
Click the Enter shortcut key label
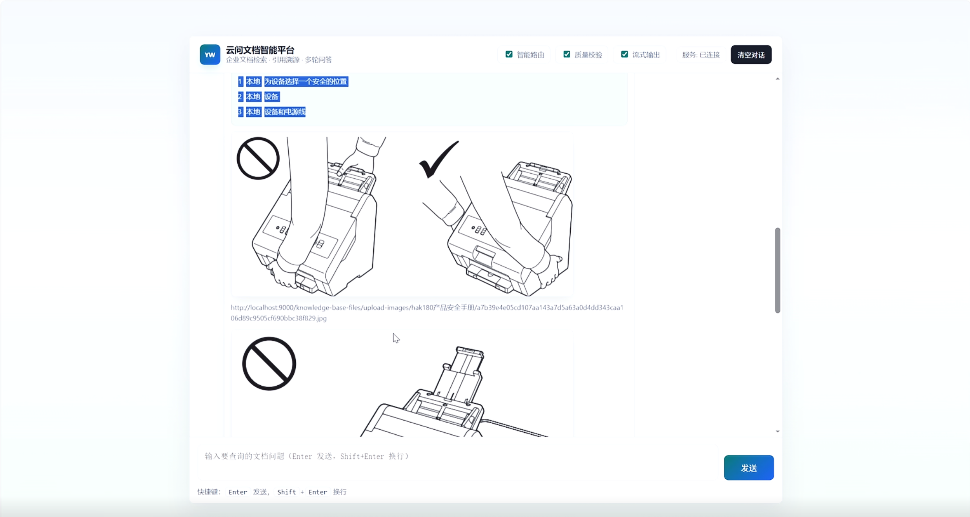coord(238,492)
